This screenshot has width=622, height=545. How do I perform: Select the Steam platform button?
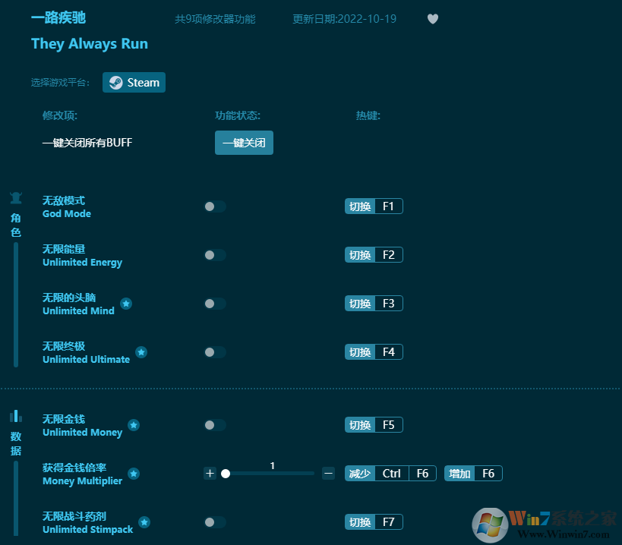[134, 83]
